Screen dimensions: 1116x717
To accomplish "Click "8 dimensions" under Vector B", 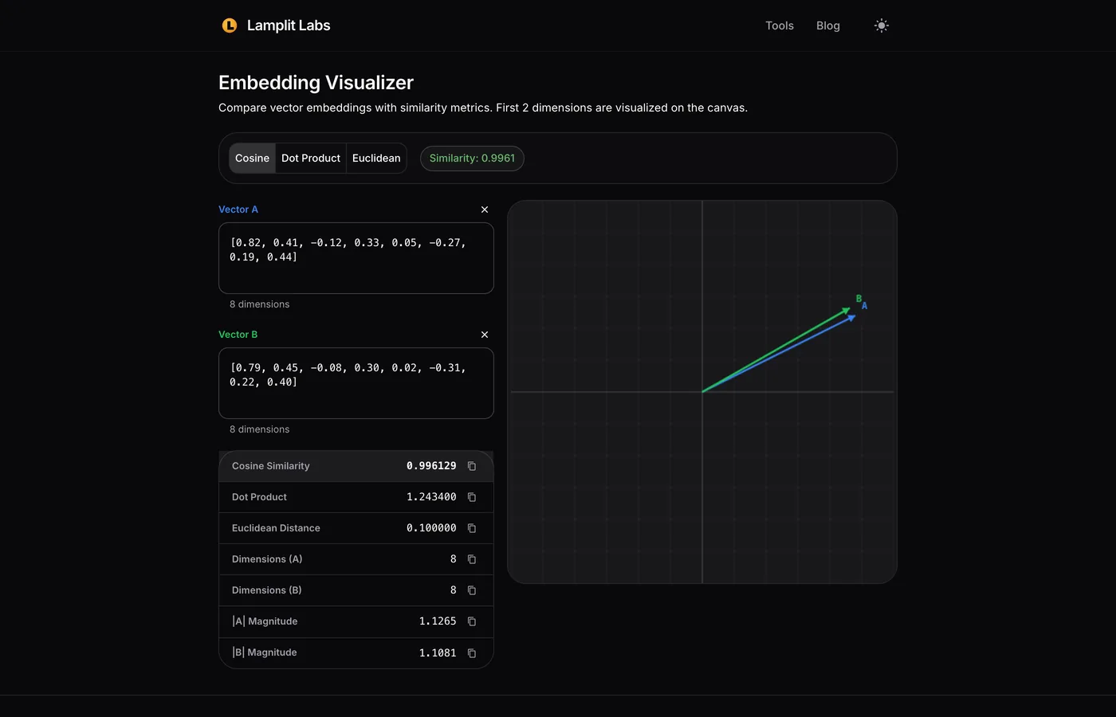I will click(x=260, y=429).
